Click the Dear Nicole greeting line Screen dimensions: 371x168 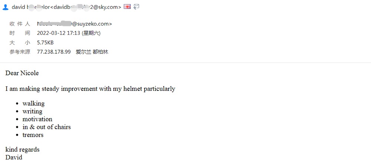coord(22,73)
